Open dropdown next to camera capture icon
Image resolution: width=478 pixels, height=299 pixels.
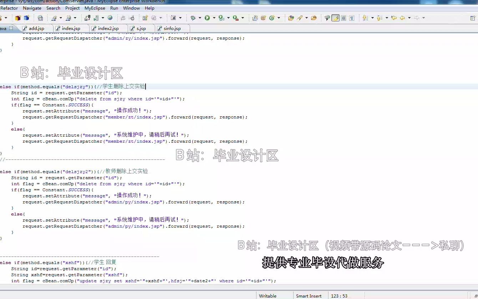click(180, 18)
